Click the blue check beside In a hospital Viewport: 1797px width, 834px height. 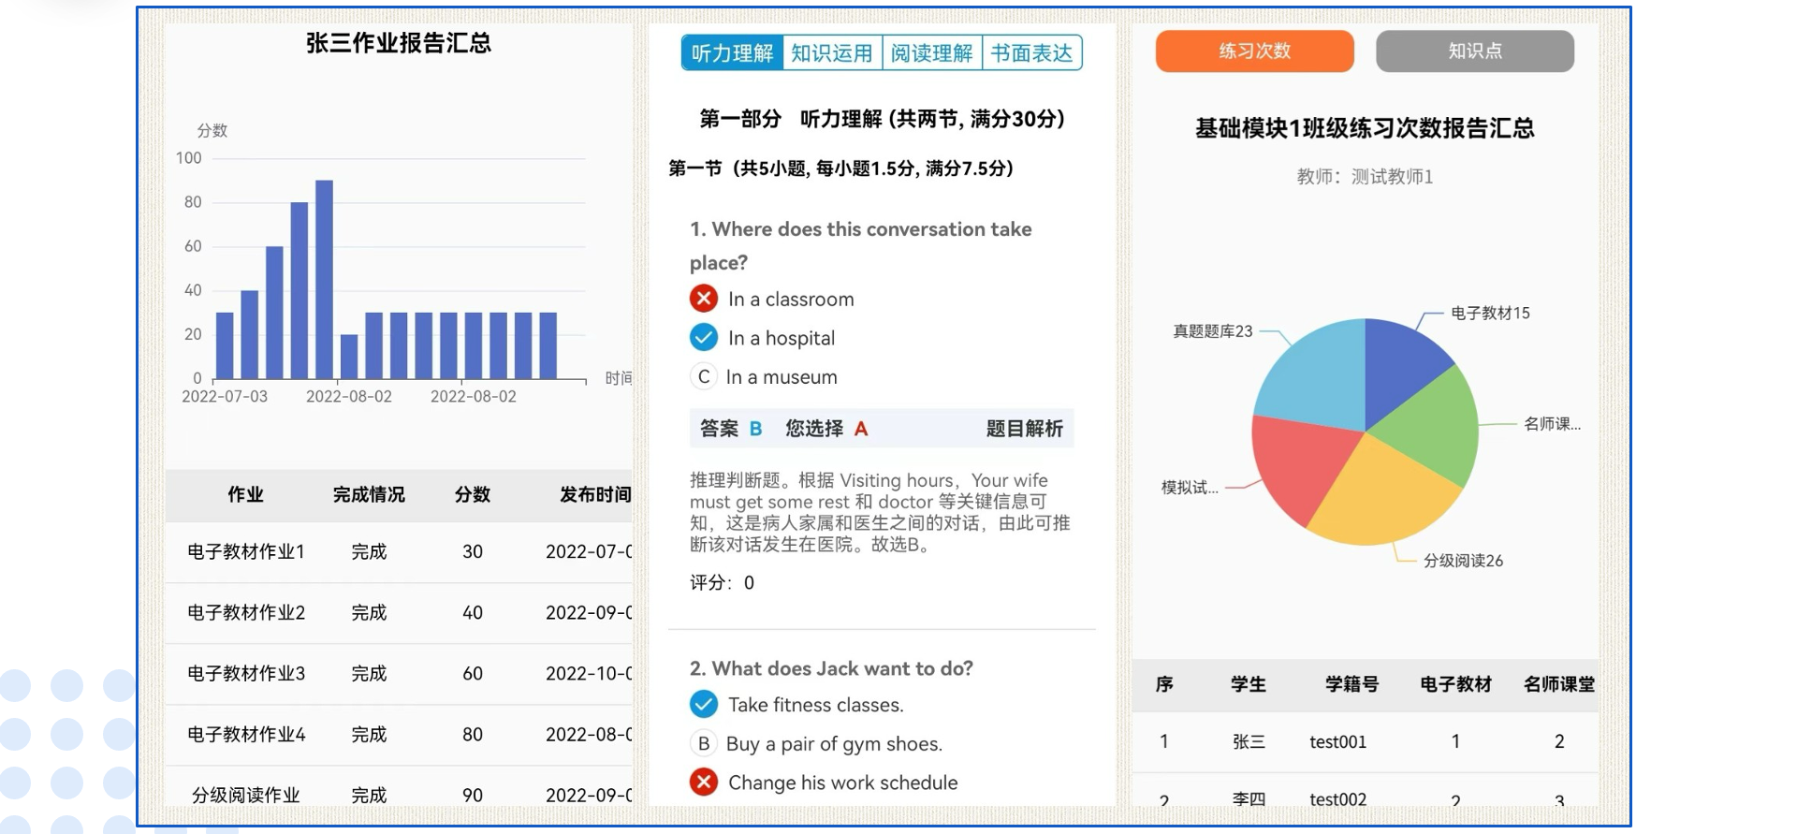704,337
